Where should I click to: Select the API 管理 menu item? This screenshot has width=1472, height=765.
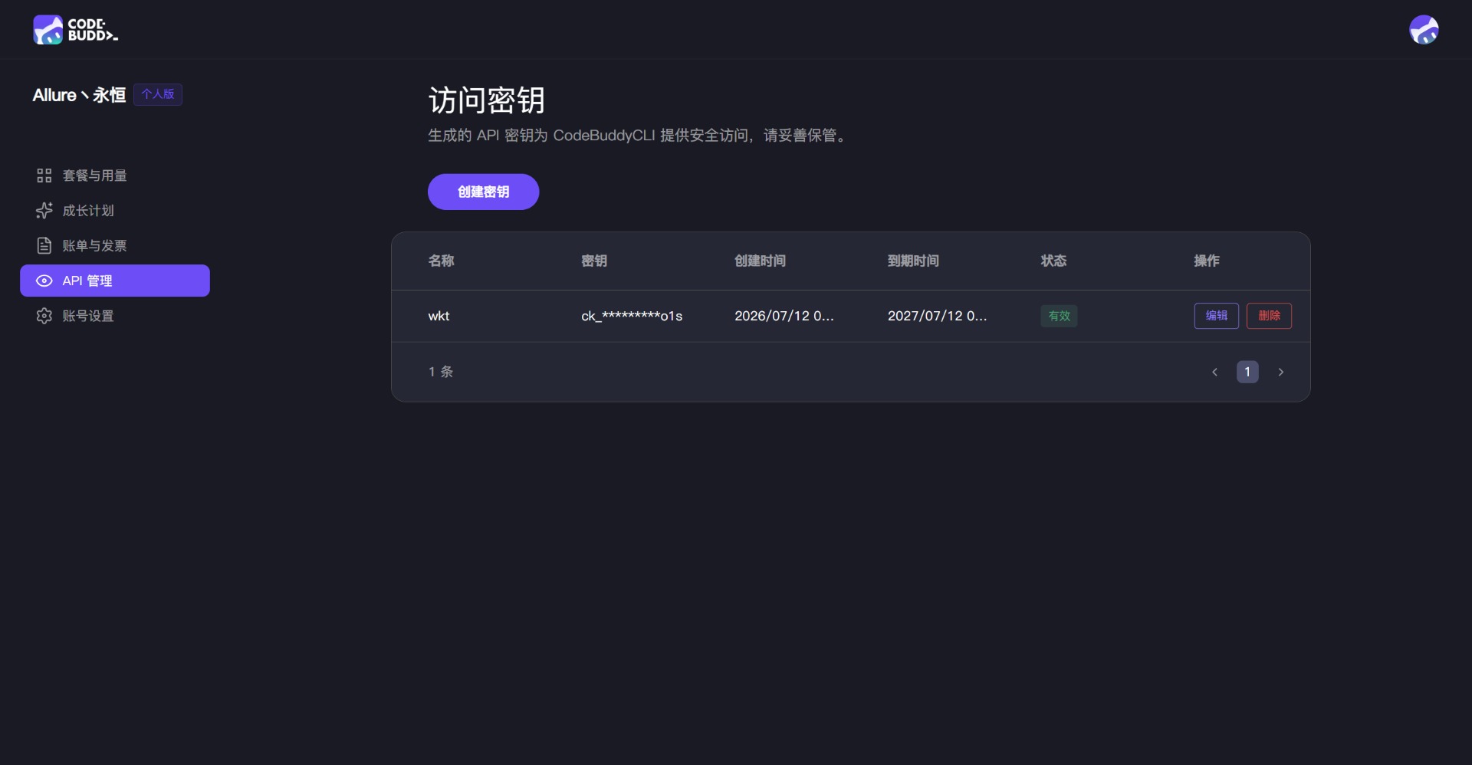click(x=115, y=281)
